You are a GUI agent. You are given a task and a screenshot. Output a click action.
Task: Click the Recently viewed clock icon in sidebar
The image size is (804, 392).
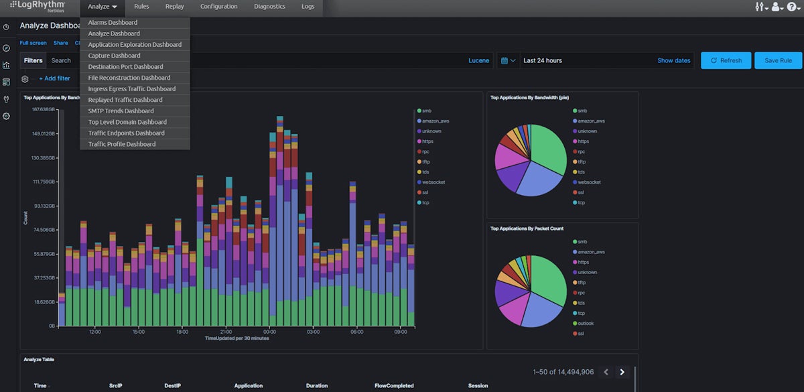(6, 27)
